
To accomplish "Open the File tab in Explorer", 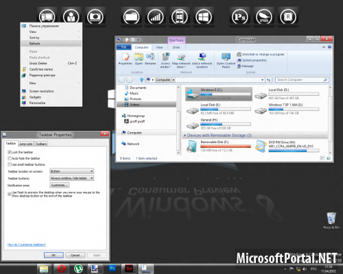I will click(x=123, y=47).
